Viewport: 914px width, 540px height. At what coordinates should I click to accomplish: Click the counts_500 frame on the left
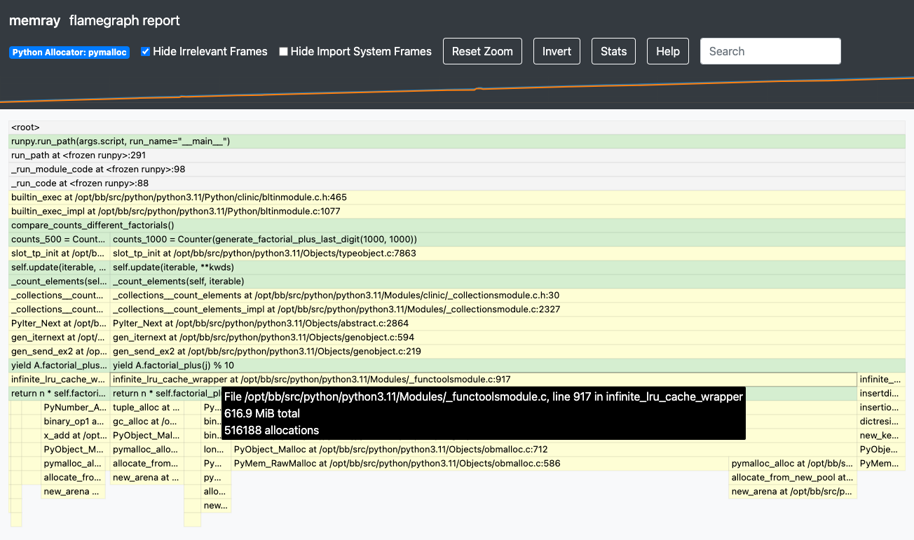click(59, 240)
